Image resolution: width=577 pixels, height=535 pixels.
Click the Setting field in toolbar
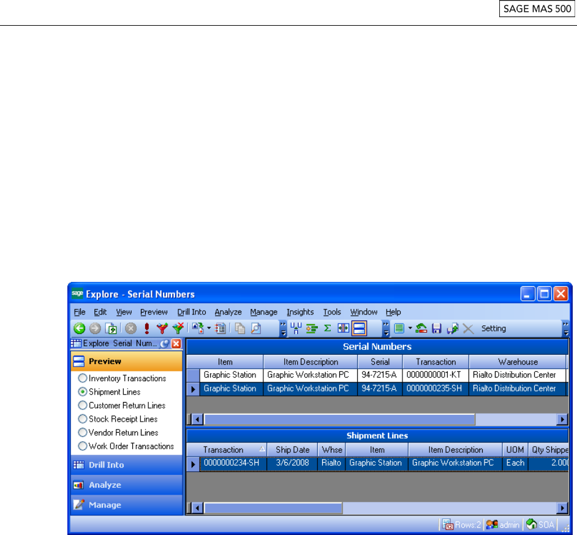pos(494,328)
